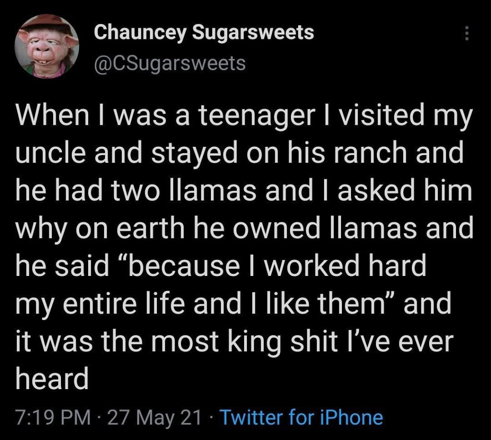Click the 27 May 21 date
Image resolution: width=491 pixels, height=440 pixels.
tap(154, 417)
